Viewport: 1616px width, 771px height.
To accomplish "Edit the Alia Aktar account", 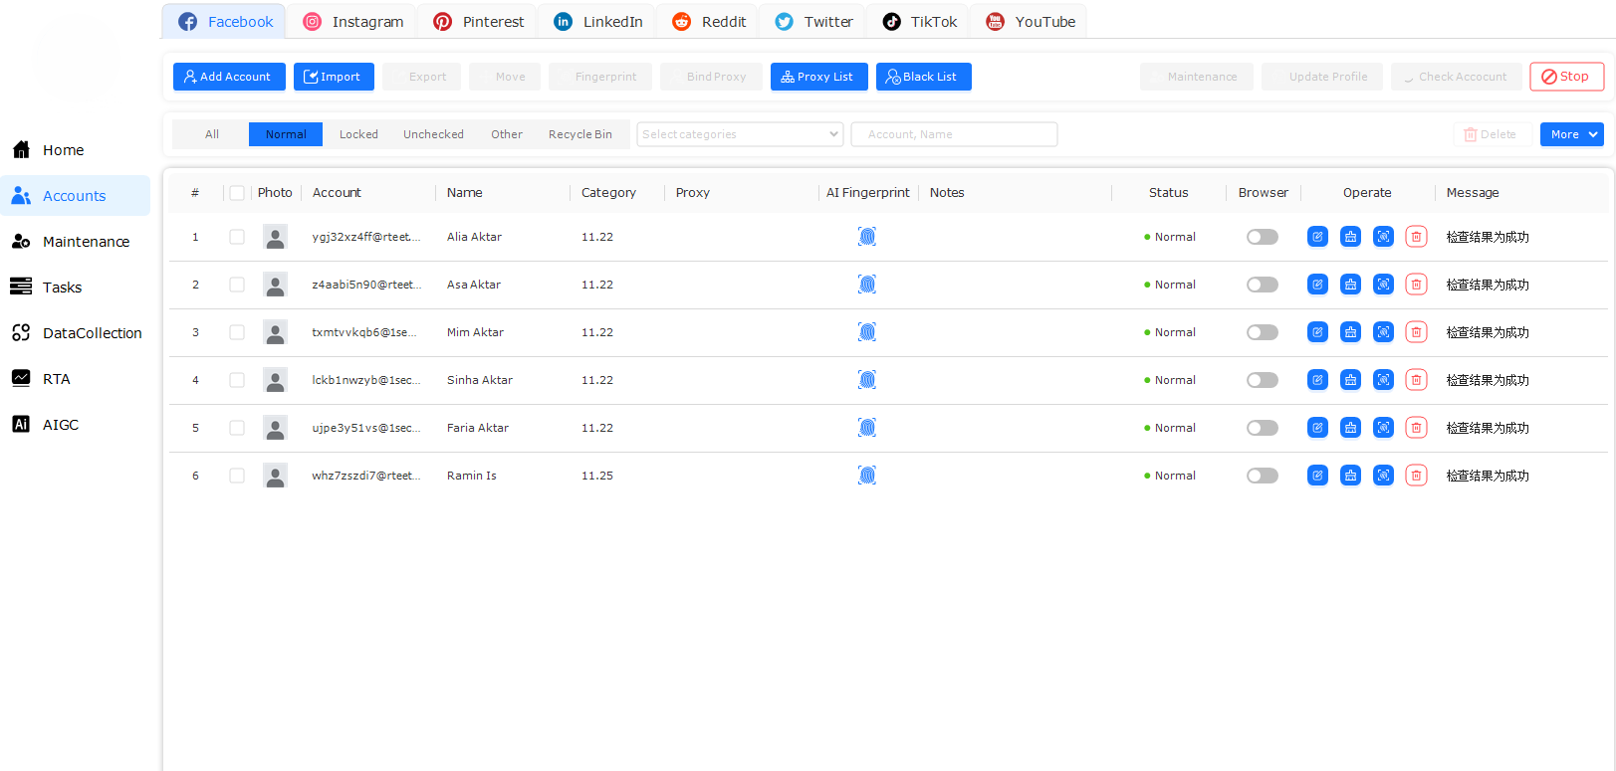I will click(1317, 237).
